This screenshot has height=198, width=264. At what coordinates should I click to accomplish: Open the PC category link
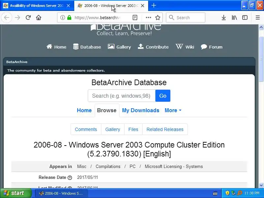pyautogui.click(x=133, y=167)
